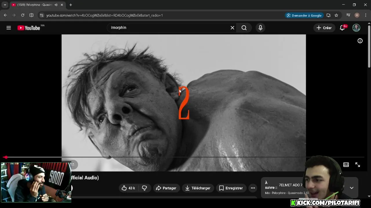Open YouTube notifications bell
371x208 pixels.
pyautogui.click(x=343, y=28)
